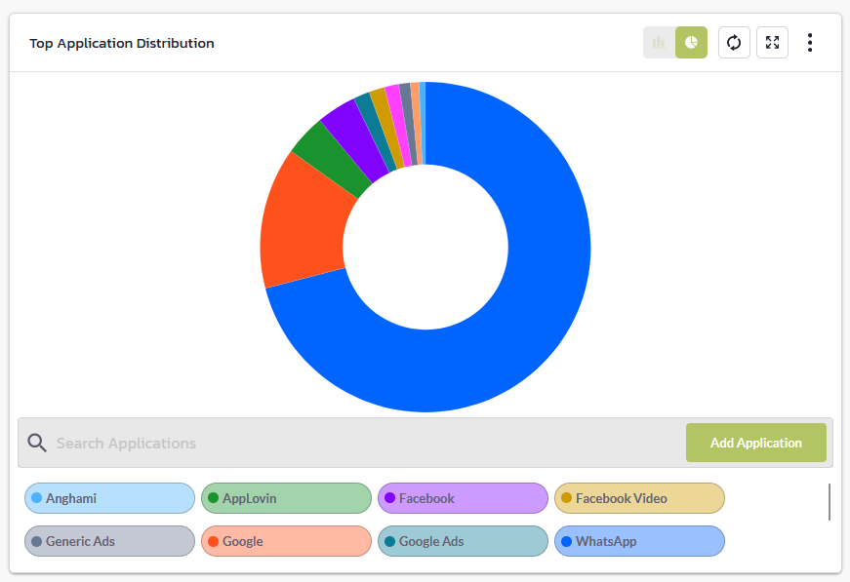Select the Google application chip
Image resolution: width=850 pixels, height=582 pixels.
pos(286,541)
